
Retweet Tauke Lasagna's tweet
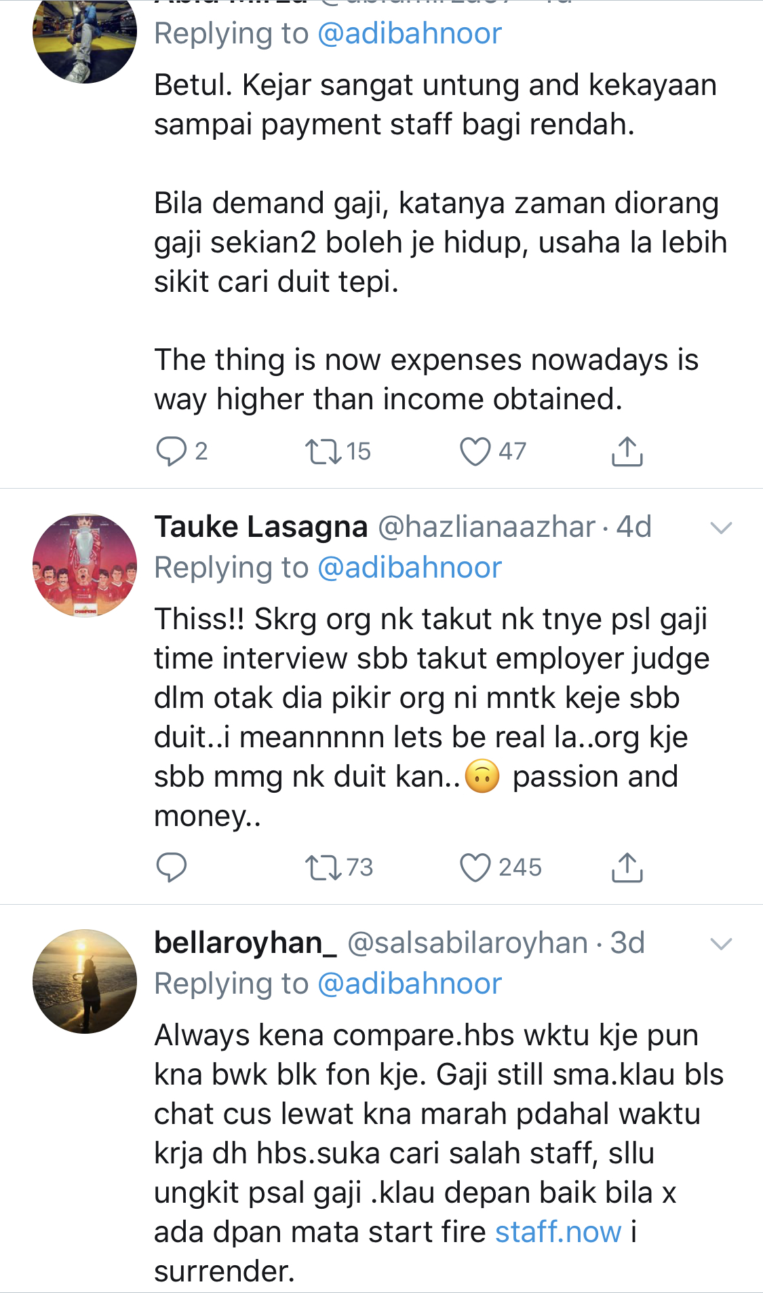pos(324,867)
